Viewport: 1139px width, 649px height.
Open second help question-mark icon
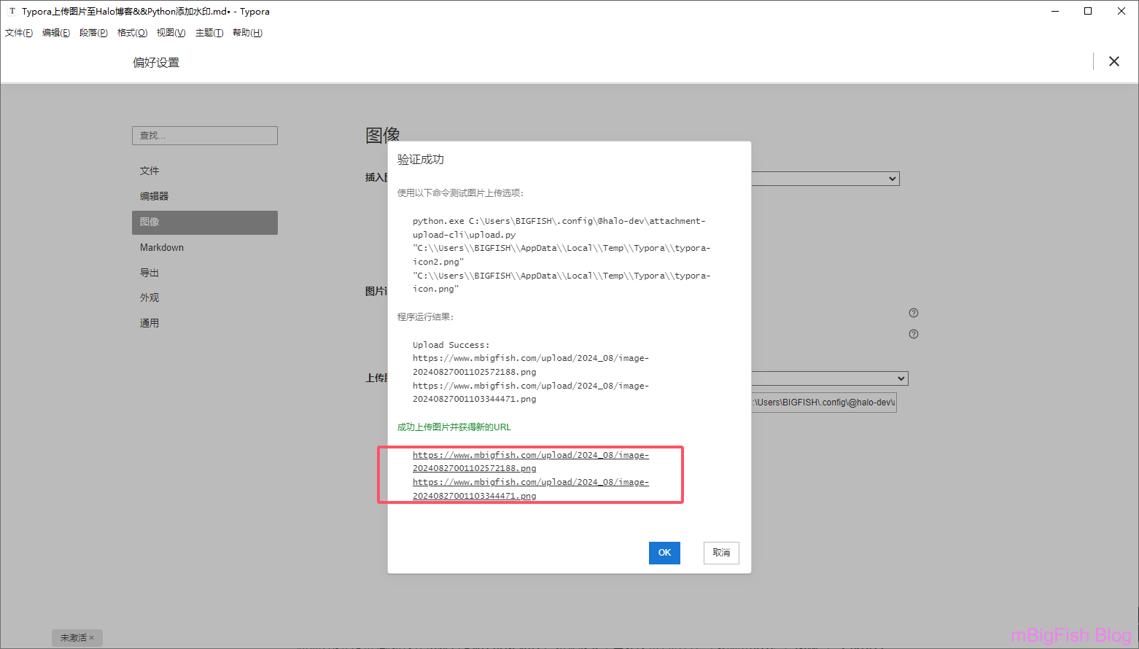tap(914, 334)
